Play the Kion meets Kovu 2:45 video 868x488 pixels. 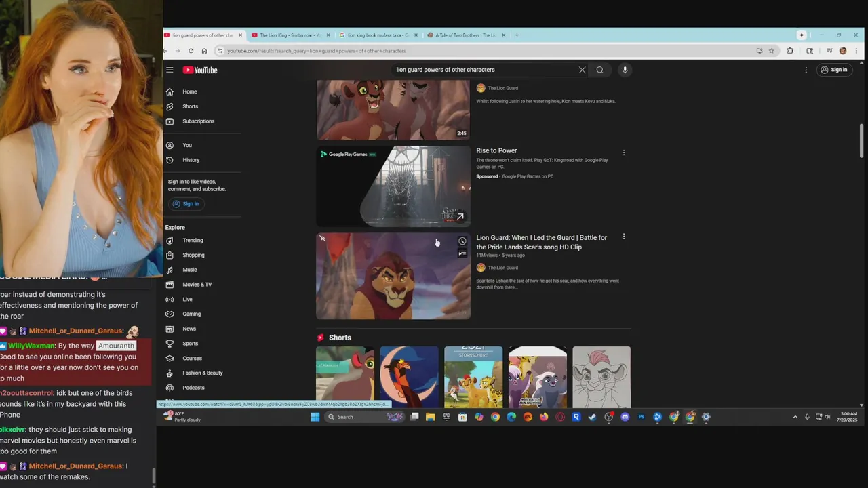point(393,110)
